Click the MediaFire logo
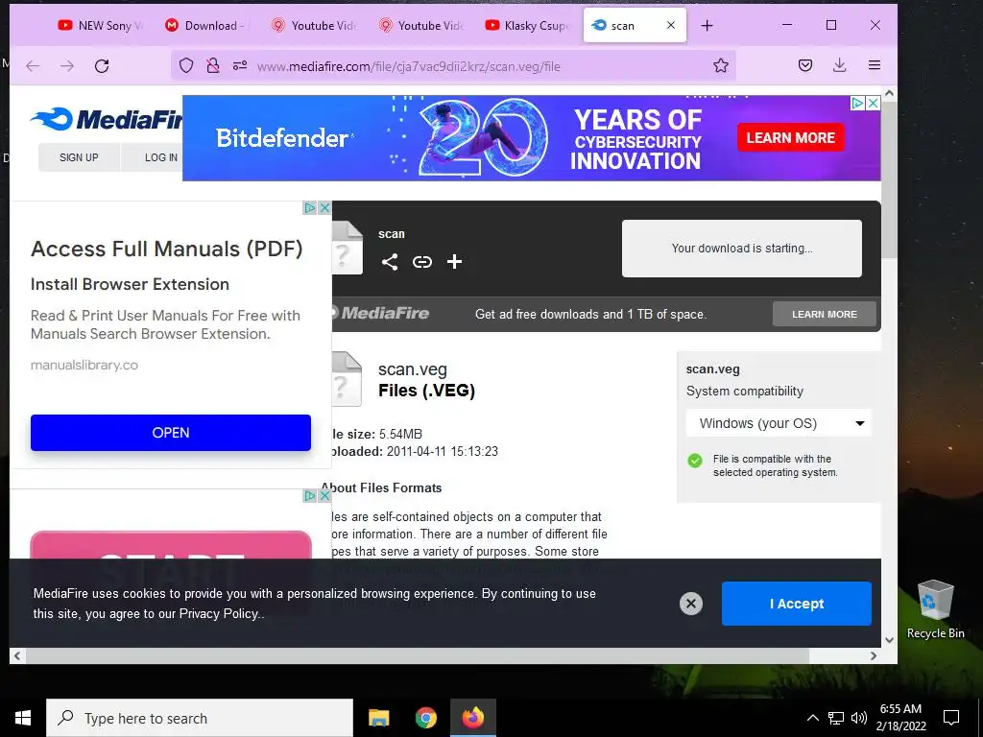The height and width of the screenshot is (737, 983). (x=107, y=119)
